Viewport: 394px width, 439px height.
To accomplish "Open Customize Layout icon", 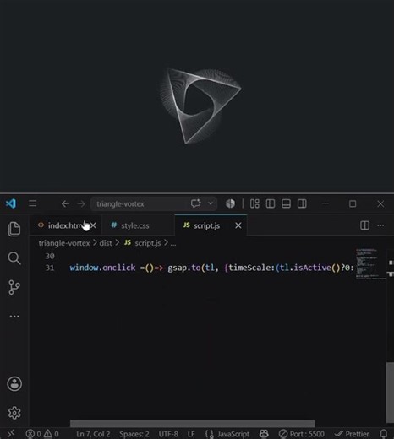I will 254,203.
